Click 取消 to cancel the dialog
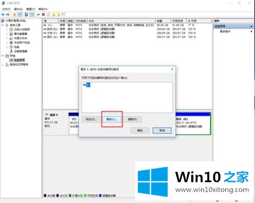 (x=162, y=131)
